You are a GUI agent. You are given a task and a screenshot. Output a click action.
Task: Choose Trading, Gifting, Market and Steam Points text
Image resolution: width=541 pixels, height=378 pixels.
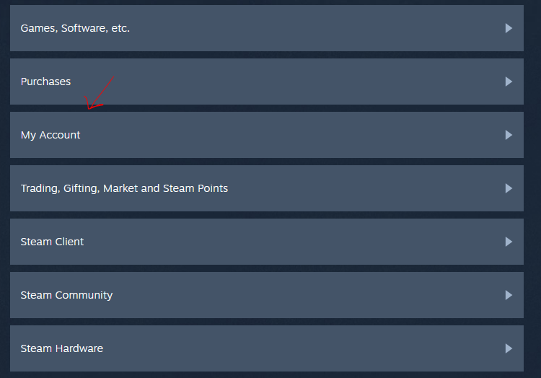coord(124,189)
